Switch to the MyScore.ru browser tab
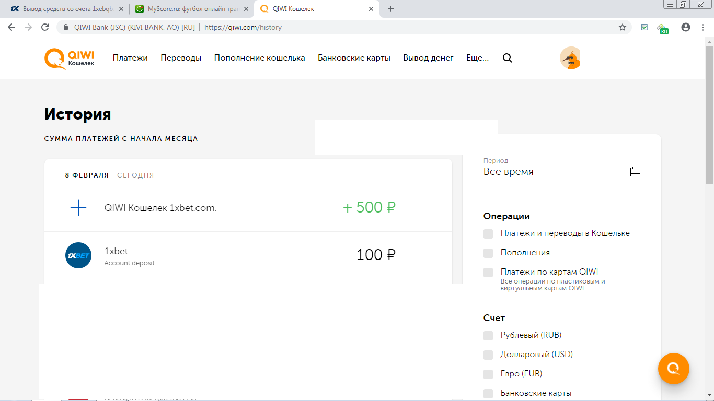Image resolution: width=714 pixels, height=401 pixels. (187, 9)
